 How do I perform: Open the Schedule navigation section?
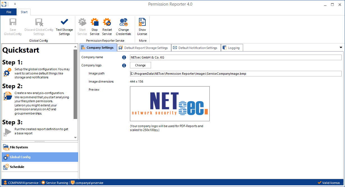coord(17,167)
